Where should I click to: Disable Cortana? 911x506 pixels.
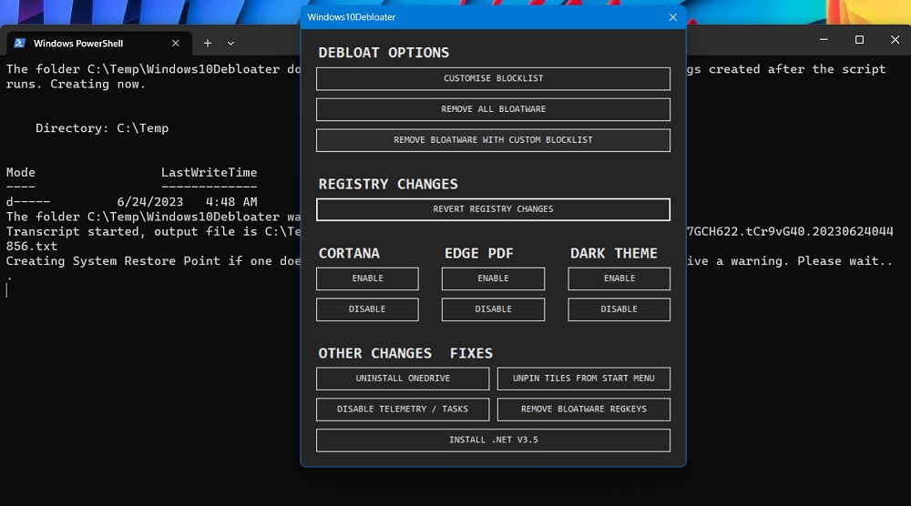click(367, 309)
